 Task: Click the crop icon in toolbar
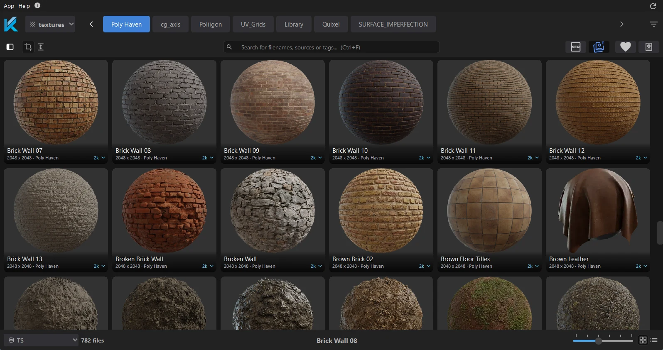[x=28, y=47]
